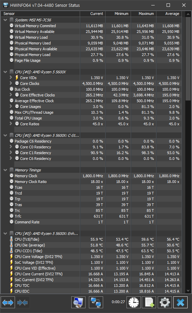This screenshot has height=313, width=192.
Task: Click lightning icon beside SoC Voltage (SVI2 TFN)
Action: [12, 262]
